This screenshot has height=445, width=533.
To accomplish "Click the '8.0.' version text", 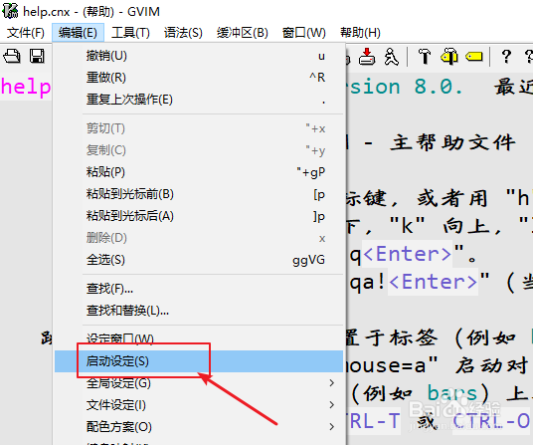I will pos(439,87).
